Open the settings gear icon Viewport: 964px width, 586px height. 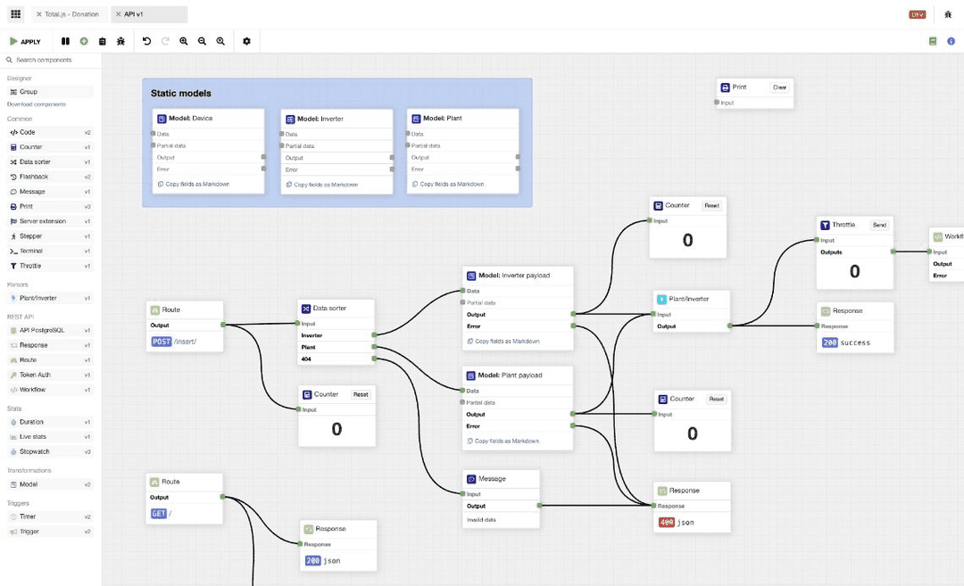click(x=246, y=41)
